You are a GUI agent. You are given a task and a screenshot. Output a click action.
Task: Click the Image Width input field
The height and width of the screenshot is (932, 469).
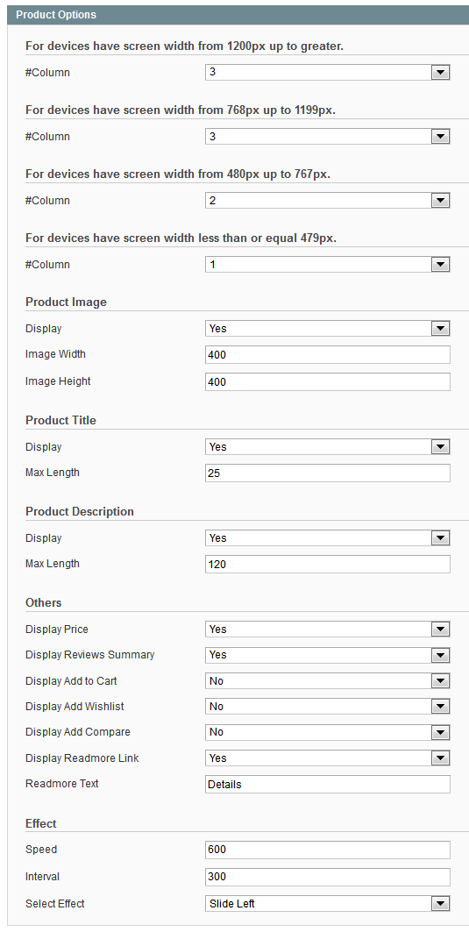tap(328, 355)
